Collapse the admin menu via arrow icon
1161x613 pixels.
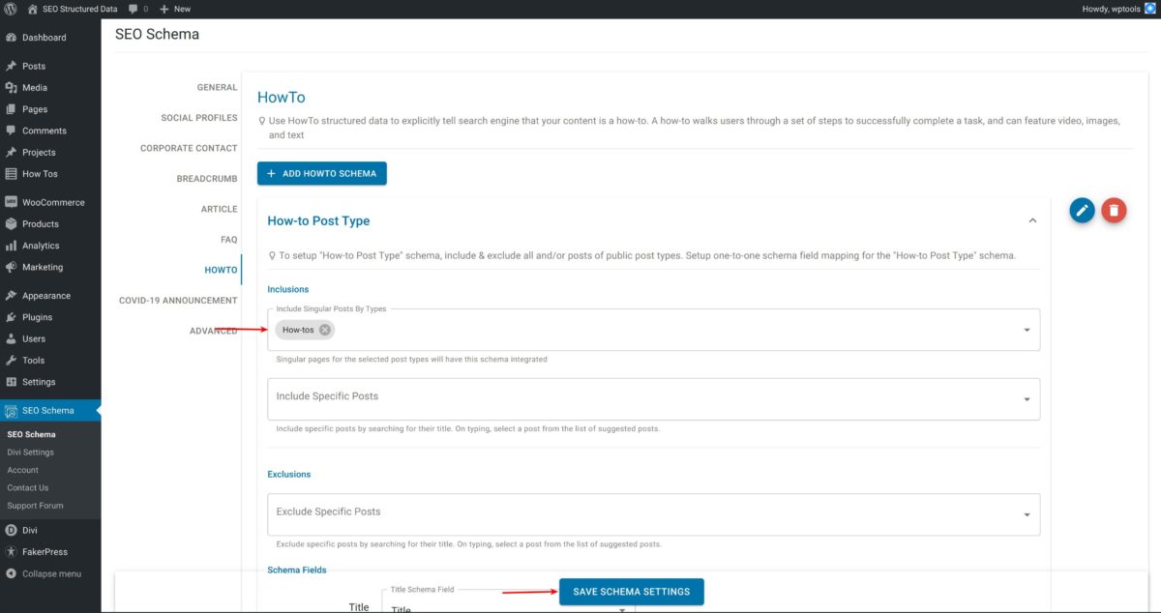[x=13, y=573]
